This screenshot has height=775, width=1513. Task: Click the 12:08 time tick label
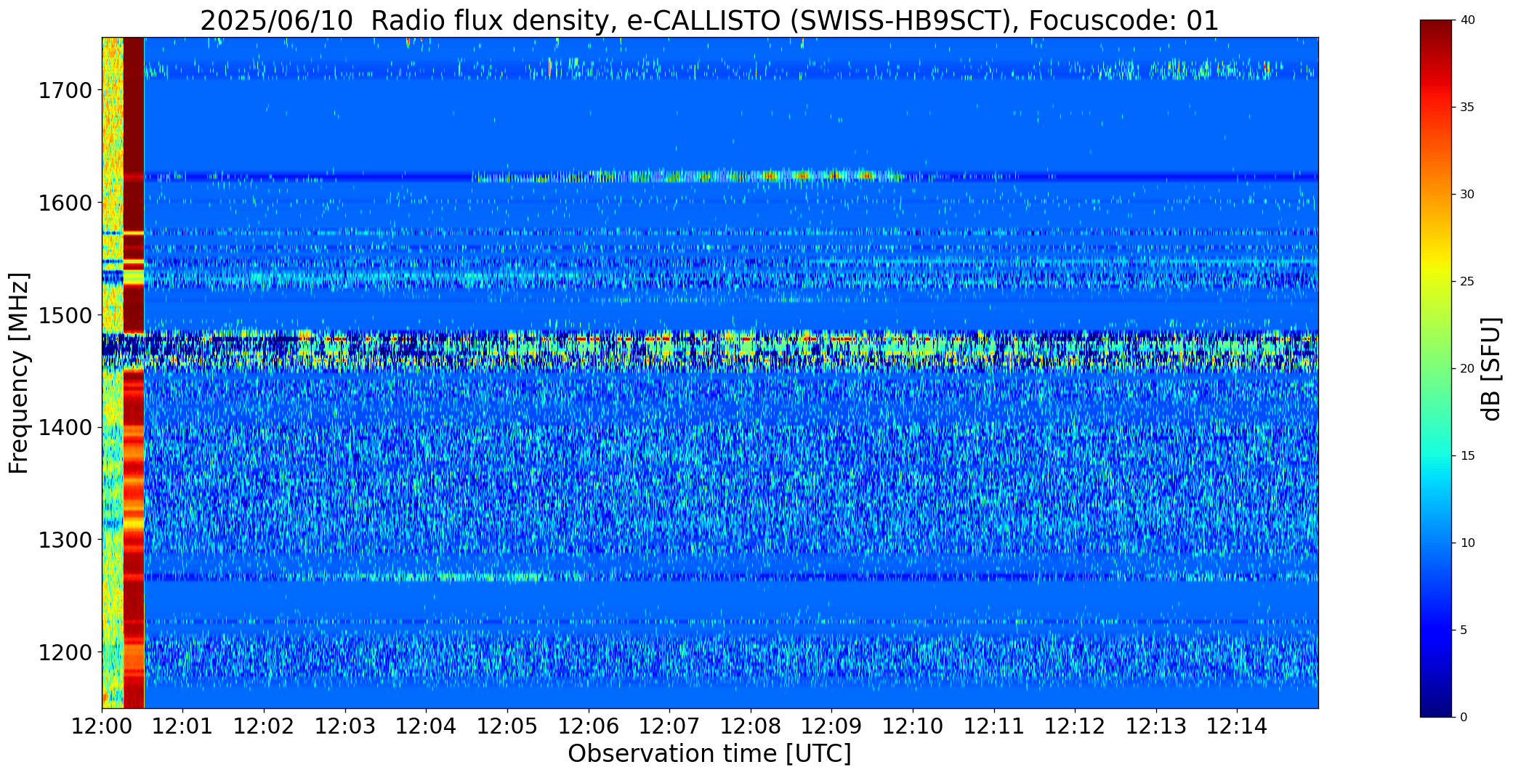pyautogui.click(x=751, y=726)
